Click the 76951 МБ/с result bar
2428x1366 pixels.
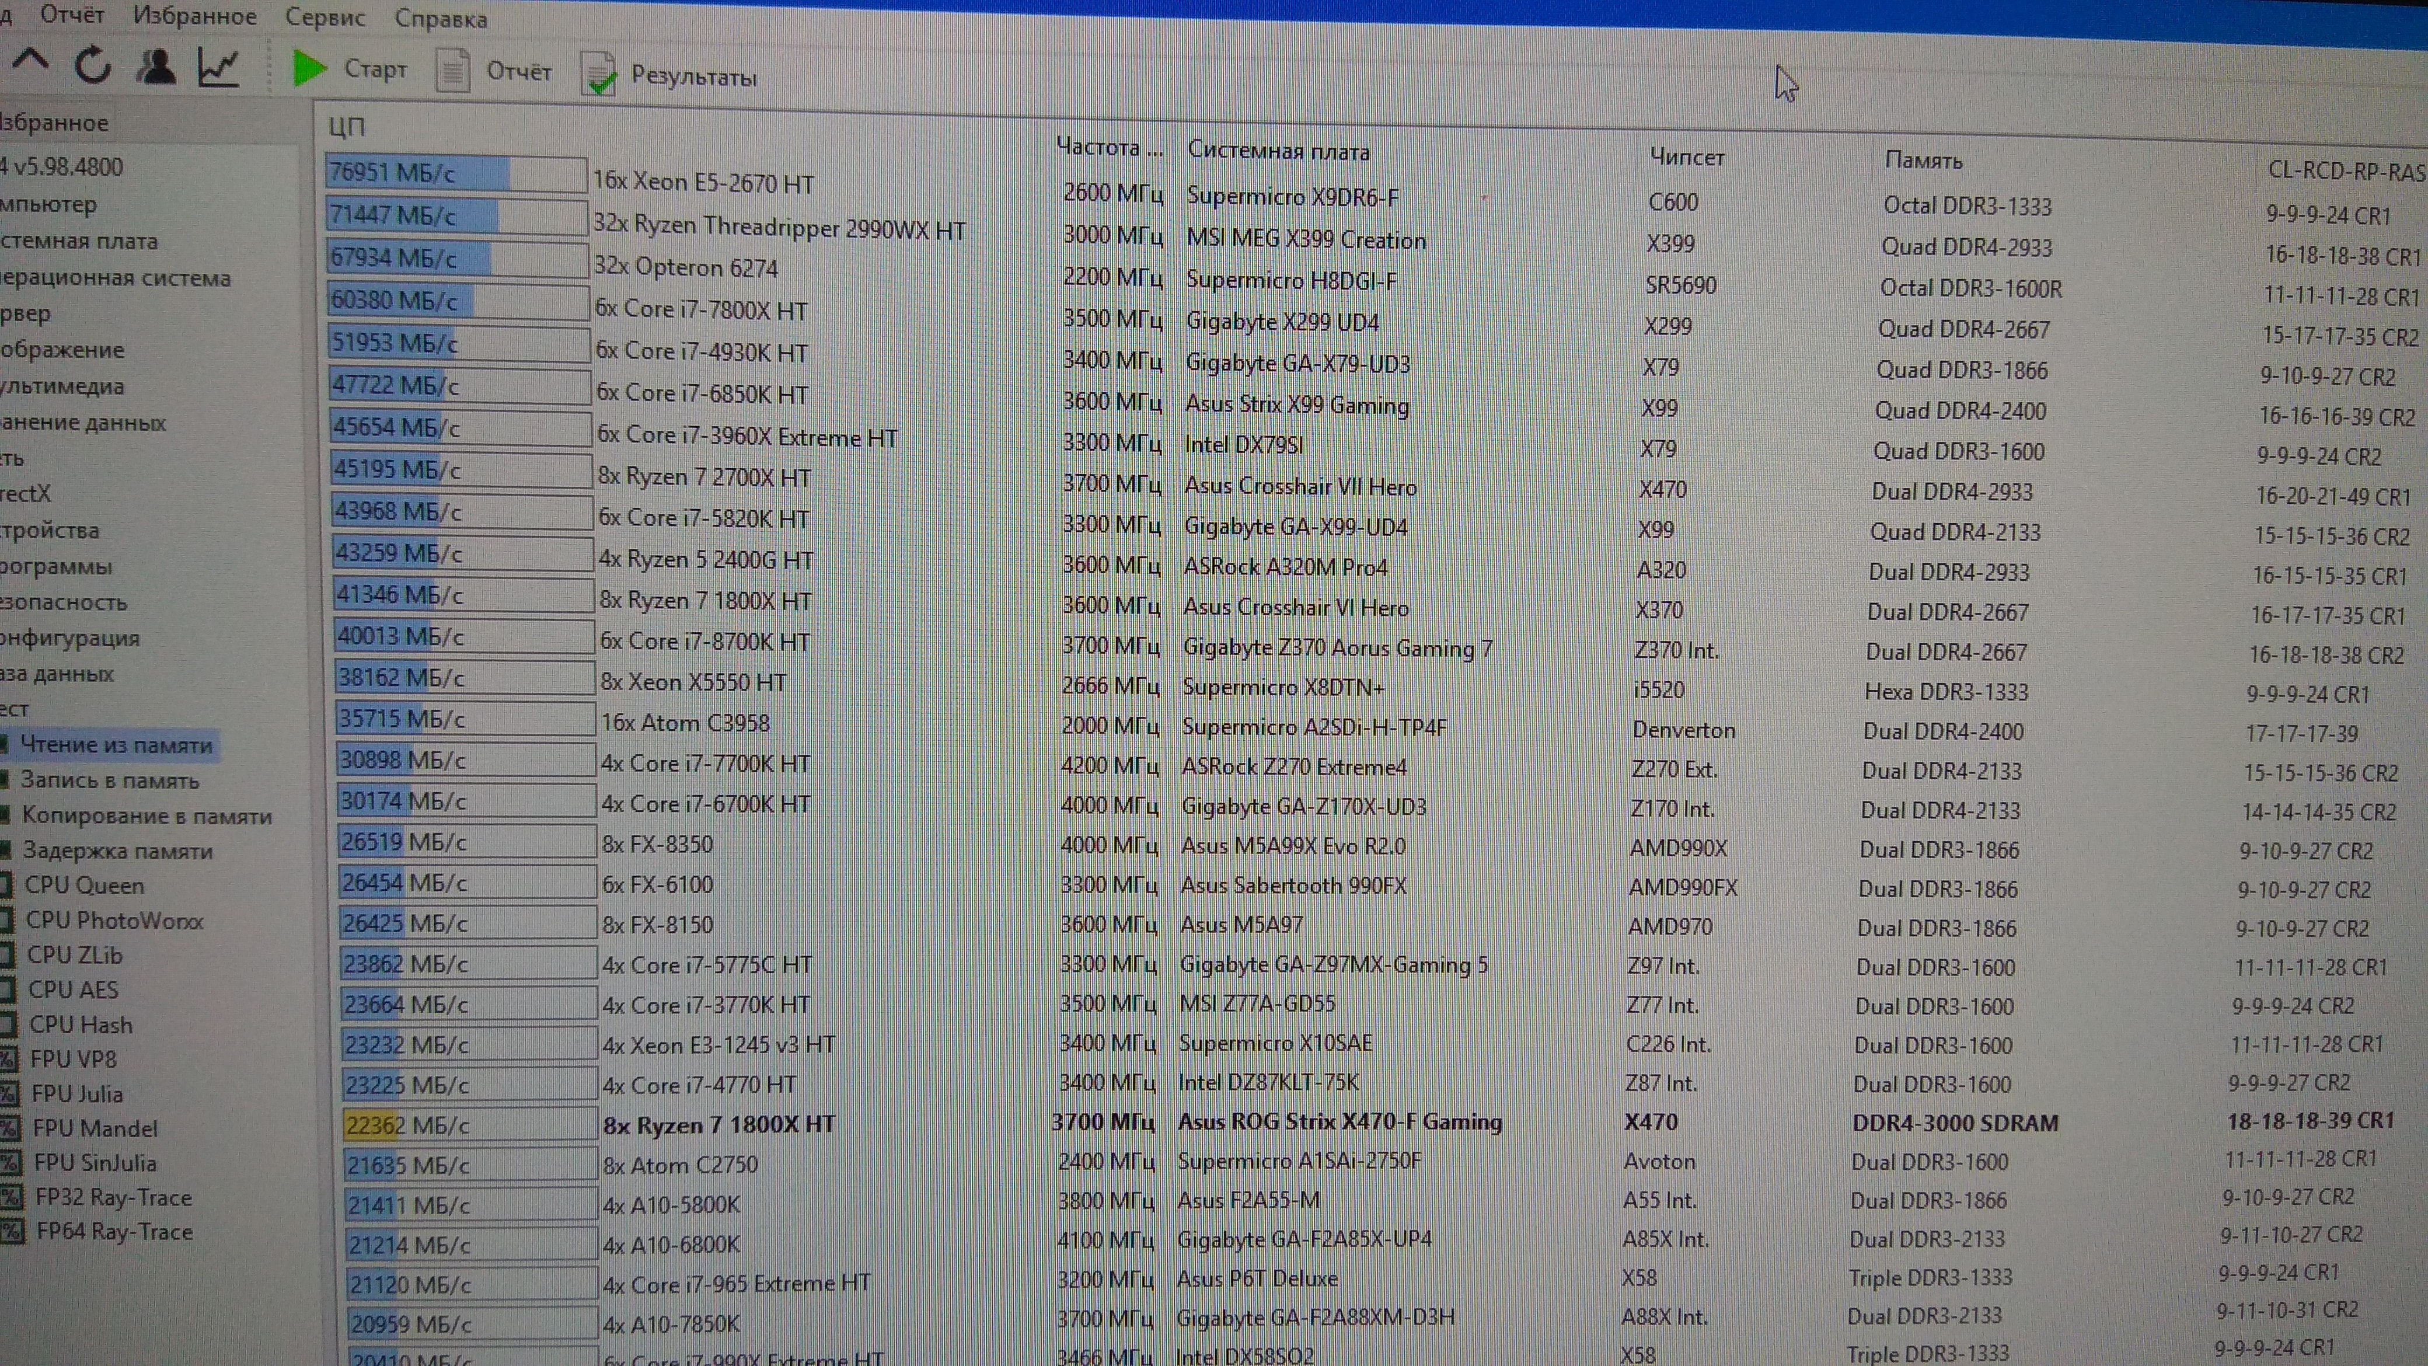point(456,173)
